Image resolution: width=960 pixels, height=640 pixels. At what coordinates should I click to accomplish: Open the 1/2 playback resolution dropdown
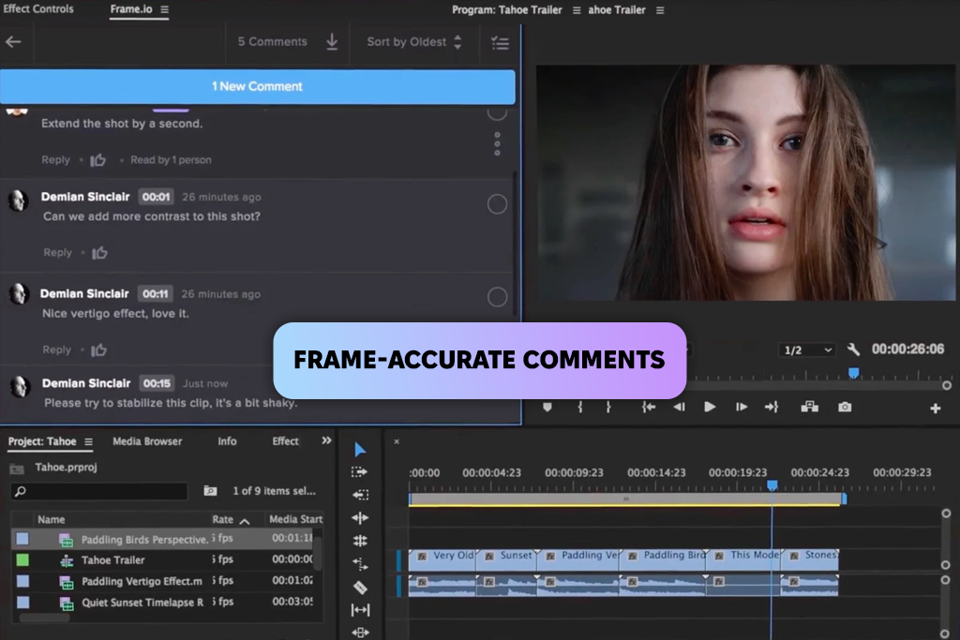(808, 350)
